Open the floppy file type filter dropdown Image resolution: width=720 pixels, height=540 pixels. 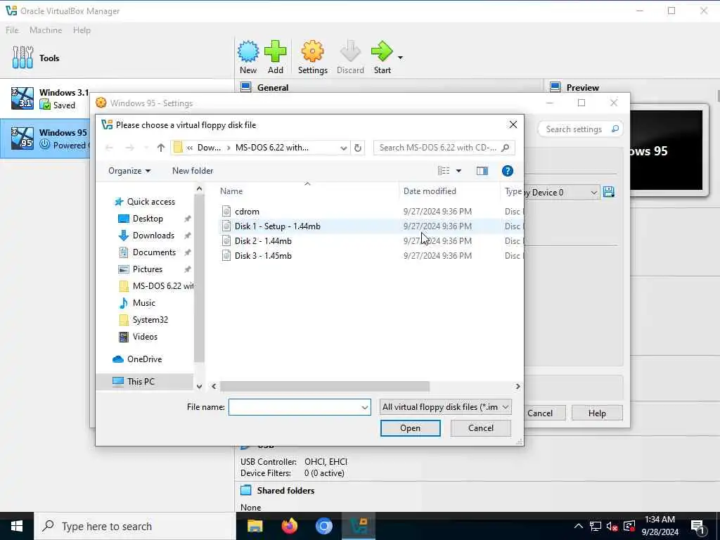445,407
